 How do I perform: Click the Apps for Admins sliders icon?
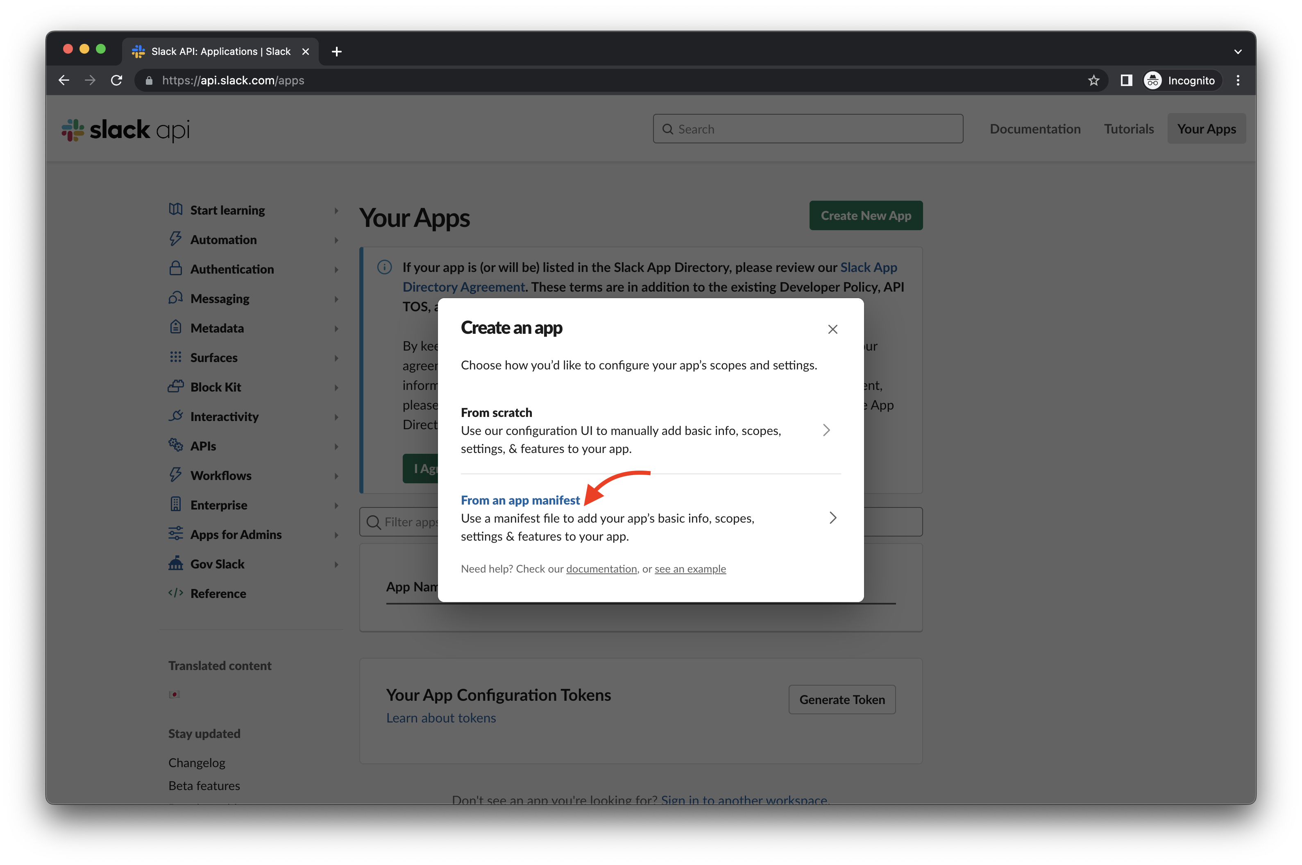click(175, 533)
